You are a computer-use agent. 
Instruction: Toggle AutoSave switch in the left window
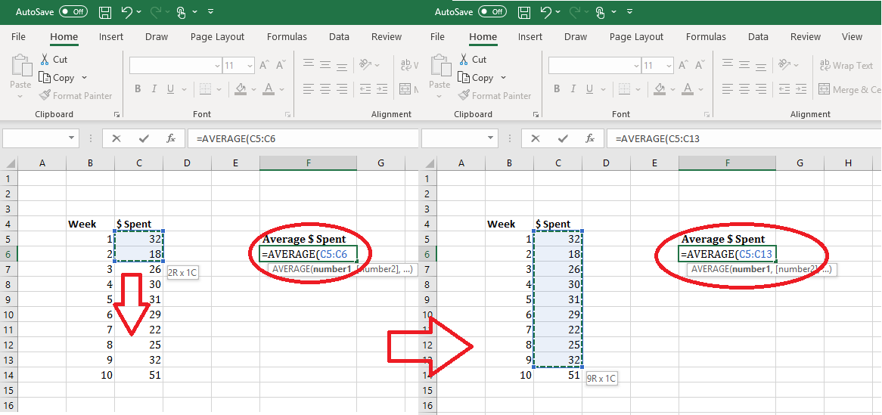[x=73, y=12]
